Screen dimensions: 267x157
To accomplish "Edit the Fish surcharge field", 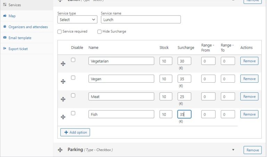I will coord(184,114).
